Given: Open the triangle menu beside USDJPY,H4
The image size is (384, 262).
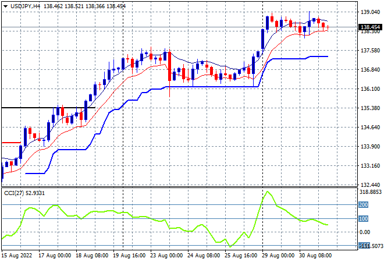Looking at the screenshot, I should 5,6.
